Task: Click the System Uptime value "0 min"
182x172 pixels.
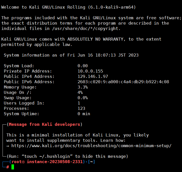Action: click(x=84, y=114)
